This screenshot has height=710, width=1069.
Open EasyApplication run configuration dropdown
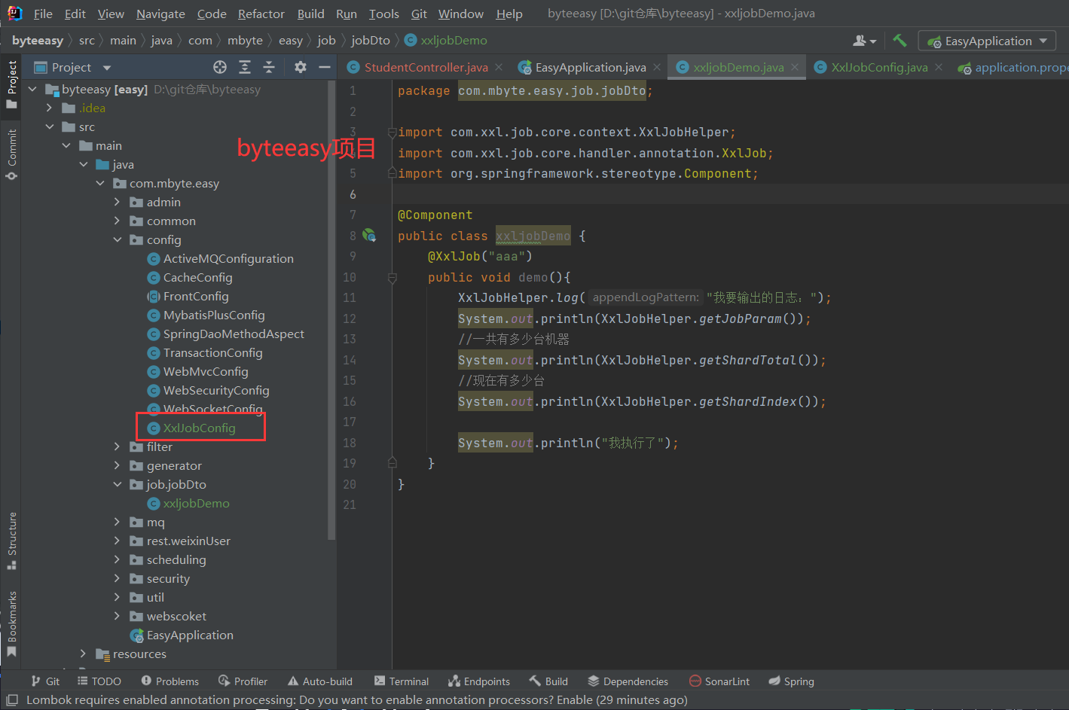[987, 41]
